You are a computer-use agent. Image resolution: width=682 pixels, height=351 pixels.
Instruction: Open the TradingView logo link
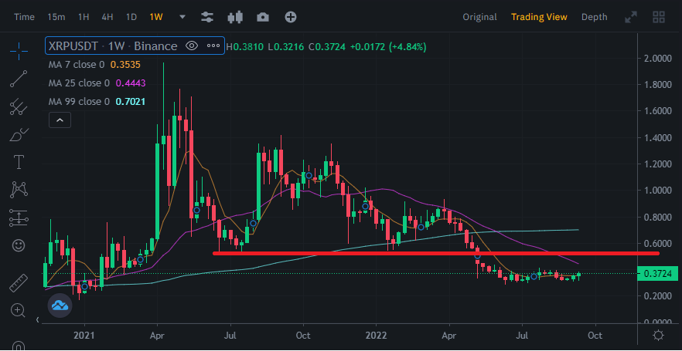pyautogui.click(x=60, y=305)
